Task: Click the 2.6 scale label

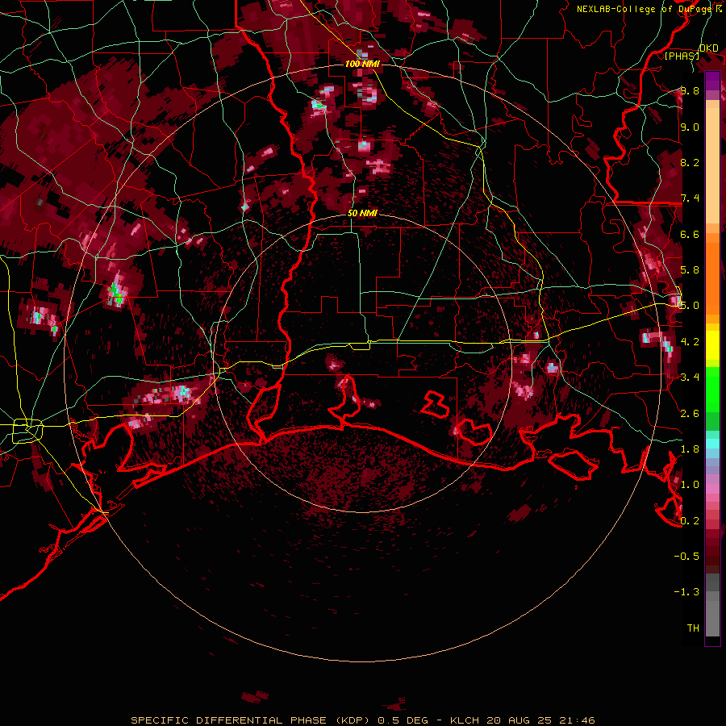Action: (690, 414)
